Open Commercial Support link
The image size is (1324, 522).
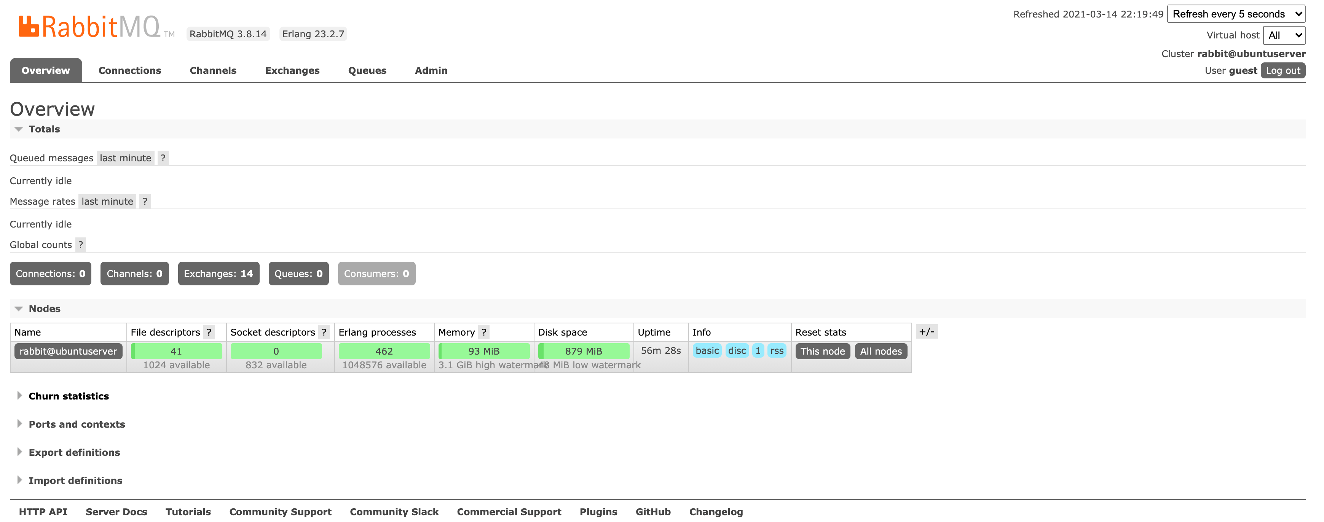[x=509, y=512]
